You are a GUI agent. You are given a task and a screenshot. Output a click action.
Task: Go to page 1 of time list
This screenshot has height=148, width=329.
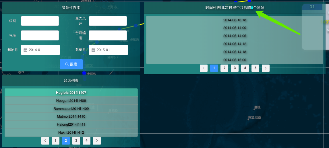[x=214, y=68]
